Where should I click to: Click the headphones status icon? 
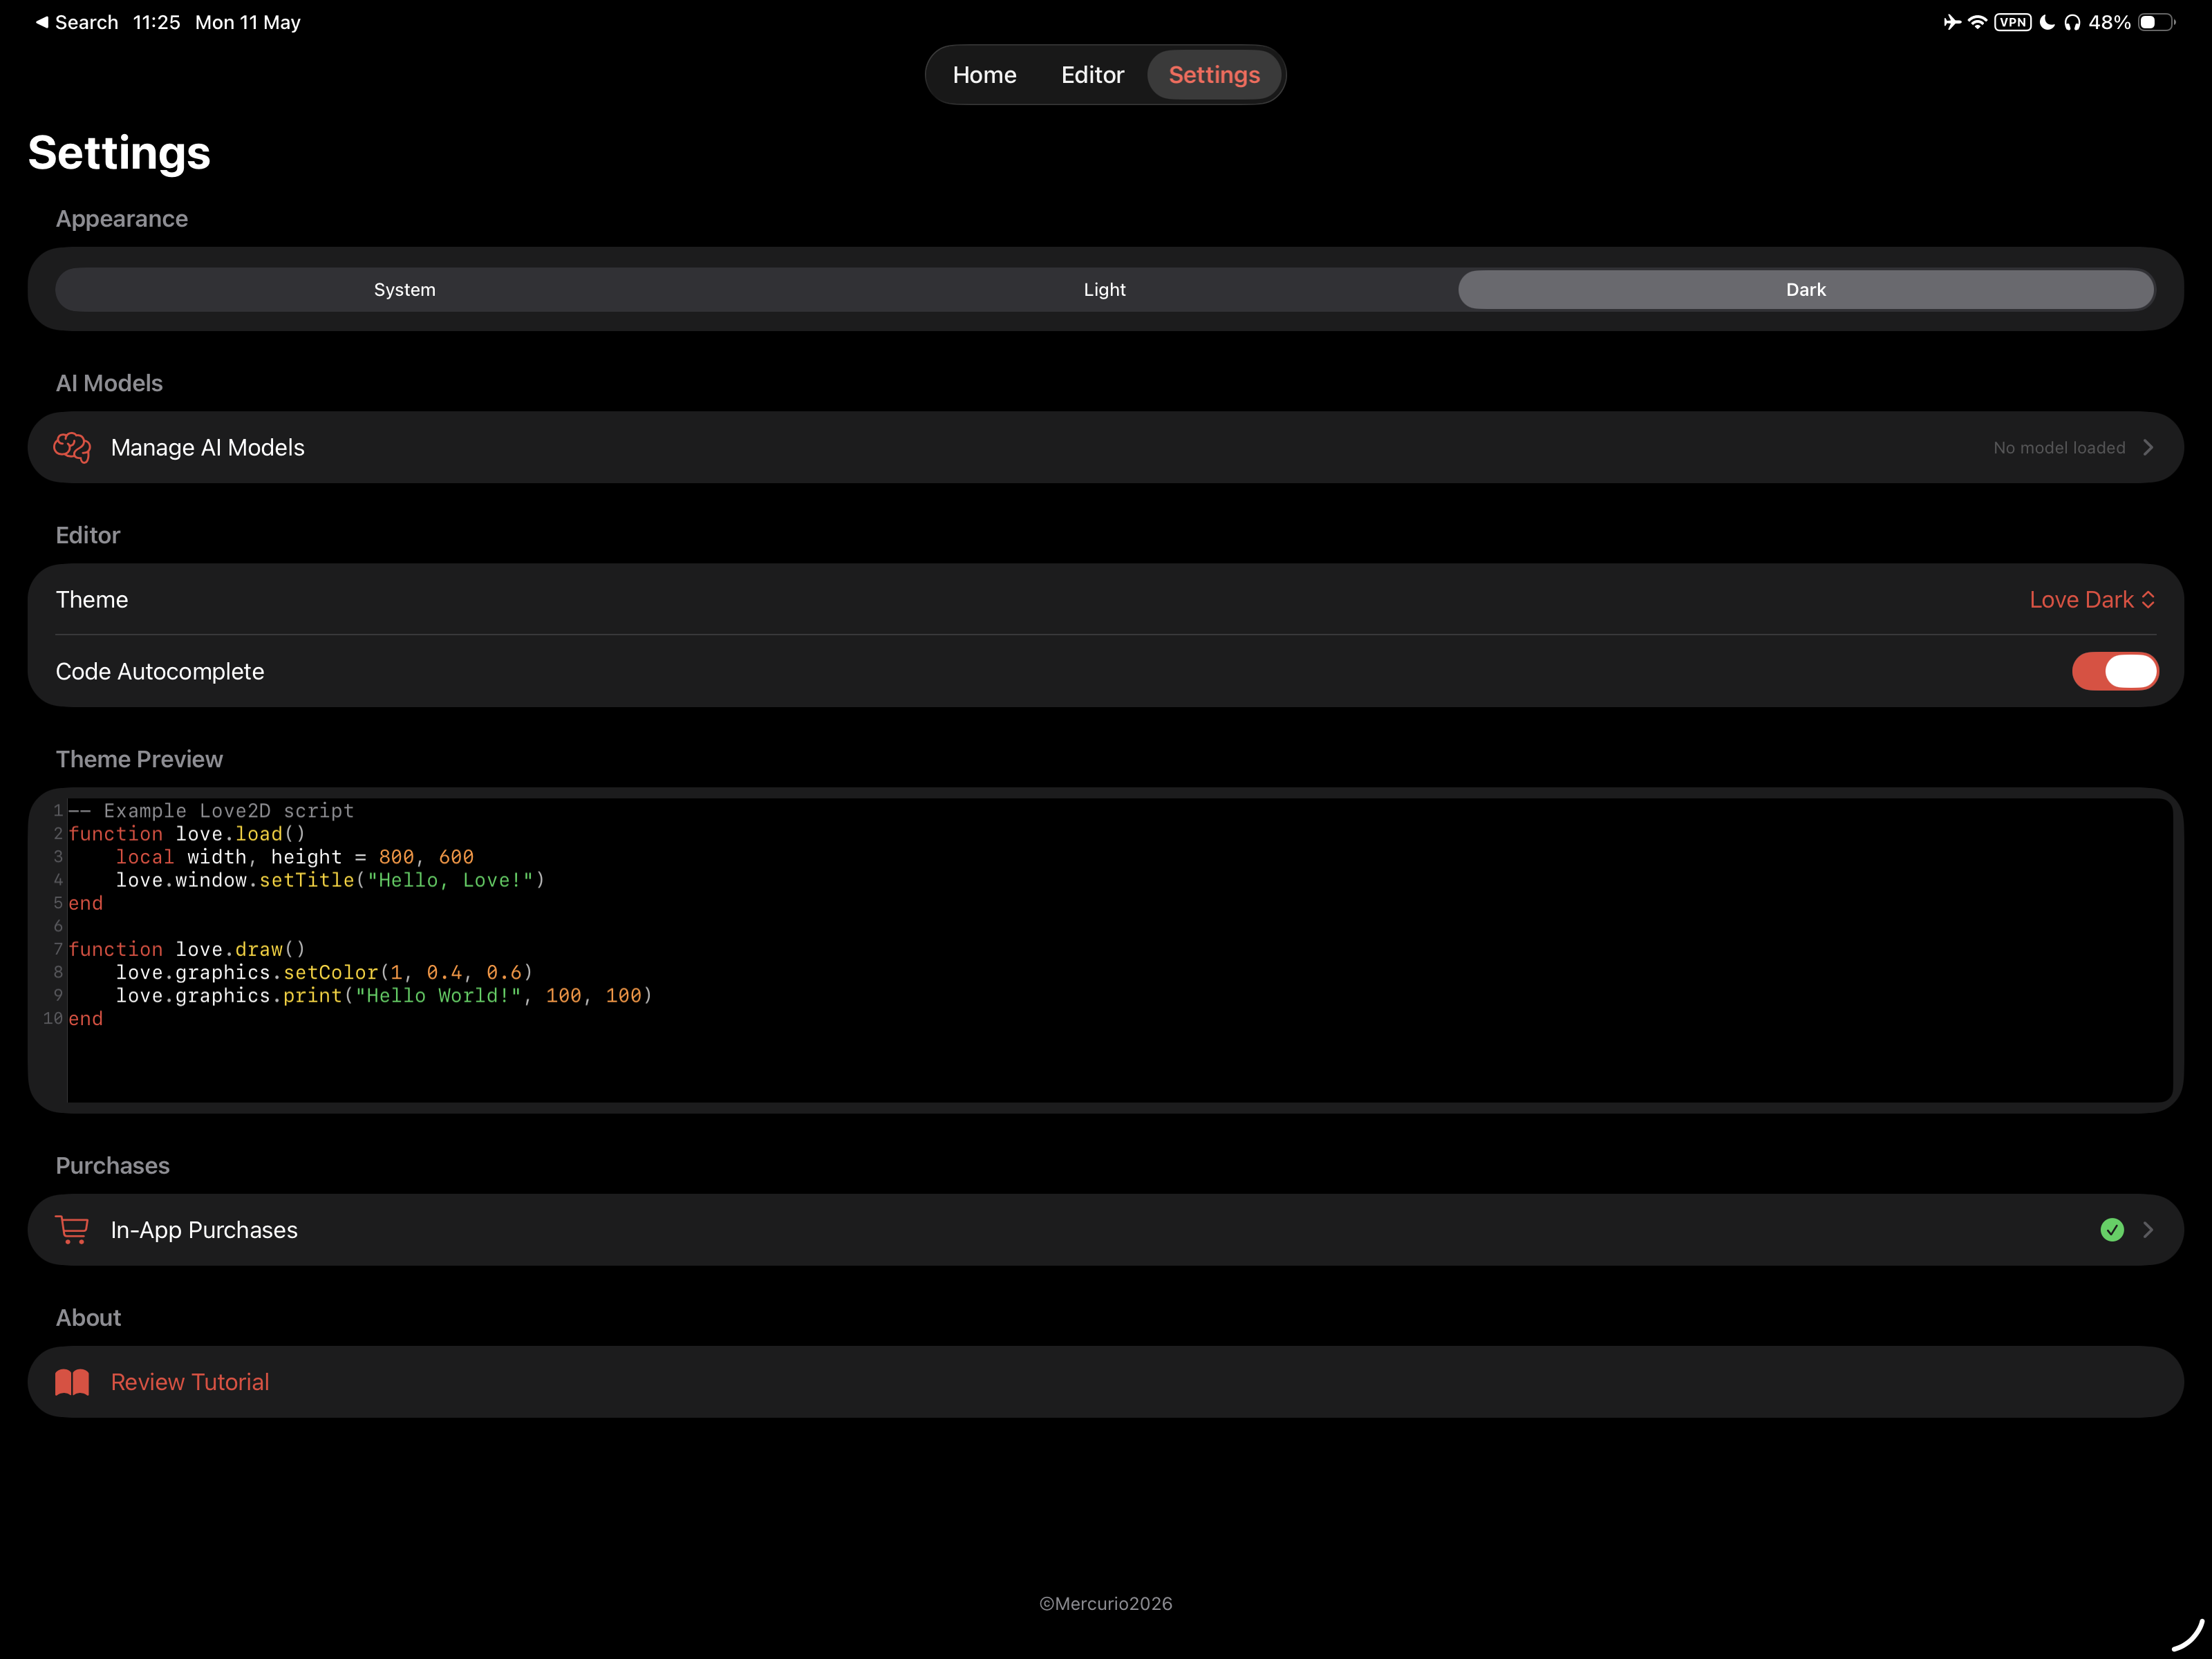coord(2072,22)
